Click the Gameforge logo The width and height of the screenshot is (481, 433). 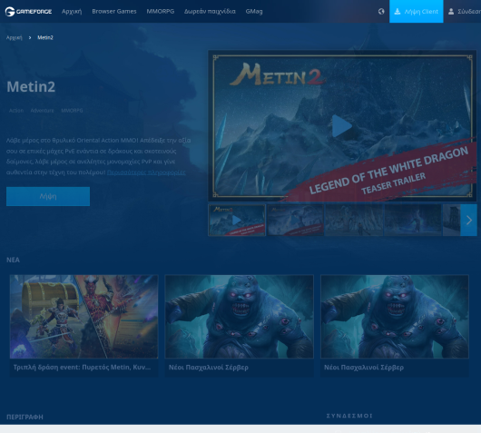point(28,12)
